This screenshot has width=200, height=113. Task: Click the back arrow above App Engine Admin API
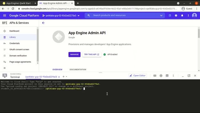point(43,23)
